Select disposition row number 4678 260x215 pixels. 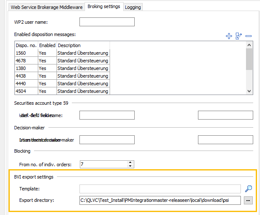tap(25, 61)
